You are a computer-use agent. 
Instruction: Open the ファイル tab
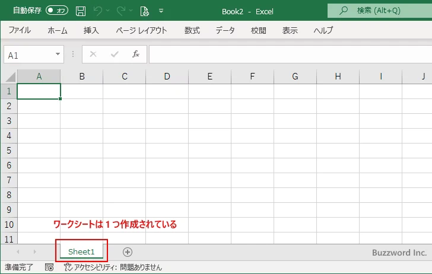coord(20,30)
